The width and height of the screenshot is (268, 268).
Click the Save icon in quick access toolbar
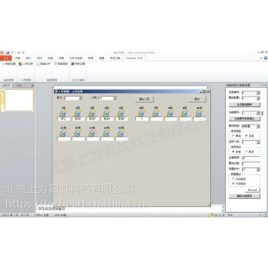pyautogui.click(x=7, y=52)
